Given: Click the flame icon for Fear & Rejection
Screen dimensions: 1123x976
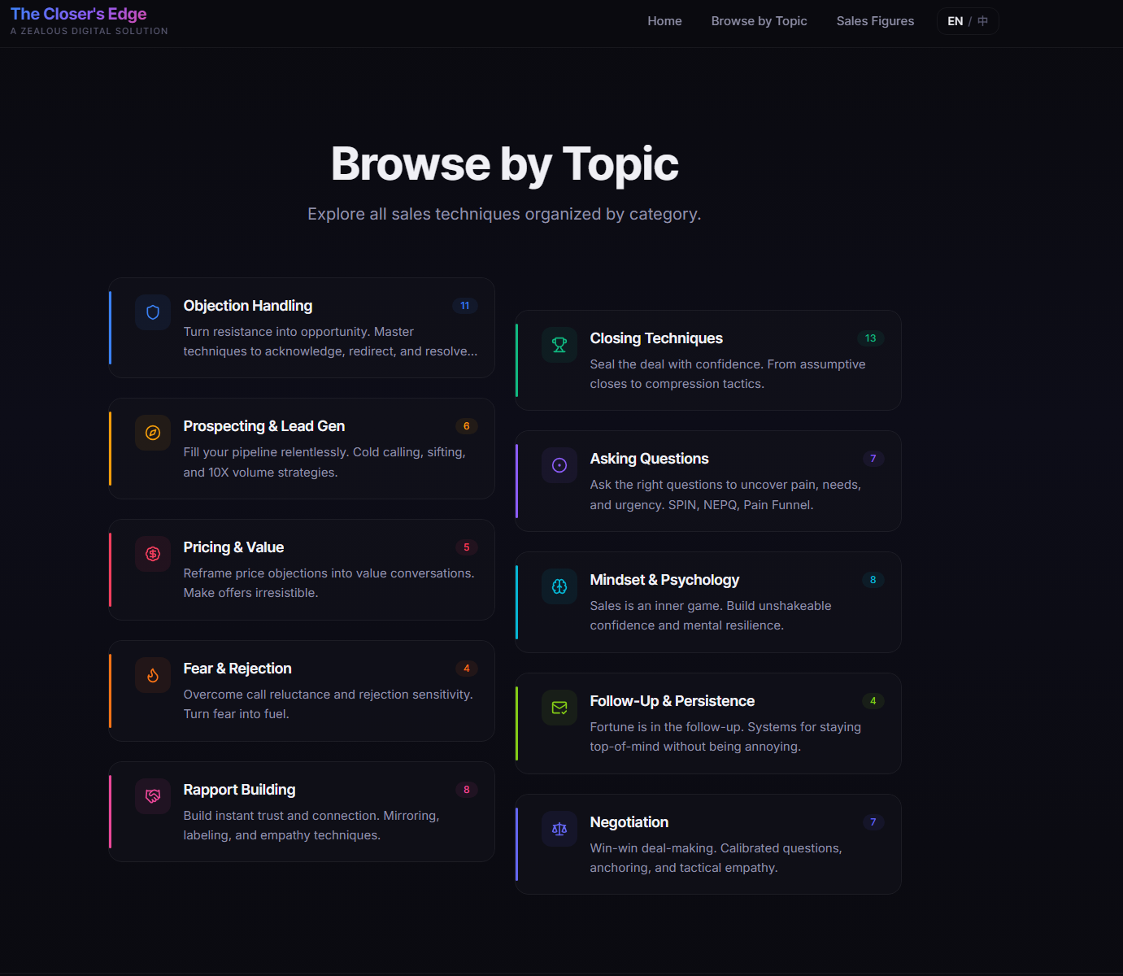Looking at the screenshot, I should pyautogui.click(x=153, y=675).
